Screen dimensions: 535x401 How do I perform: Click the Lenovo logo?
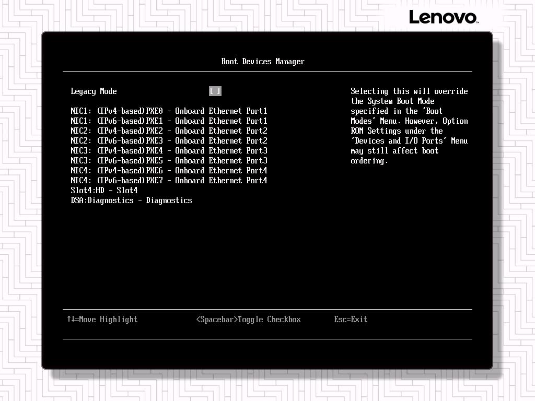[x=443, y=17]
